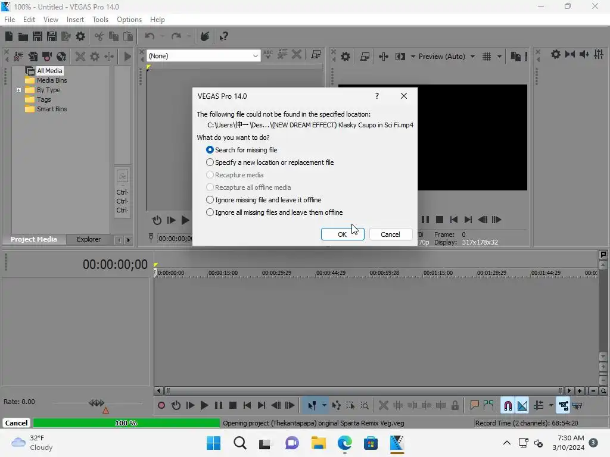Cancel project loading in status bar
610x457 pixels.
click(x=16, y=423)
